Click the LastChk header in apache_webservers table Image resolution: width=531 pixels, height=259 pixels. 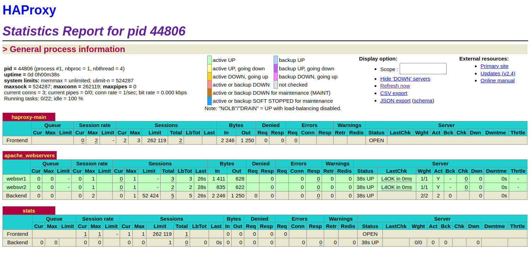click(396, 171)
